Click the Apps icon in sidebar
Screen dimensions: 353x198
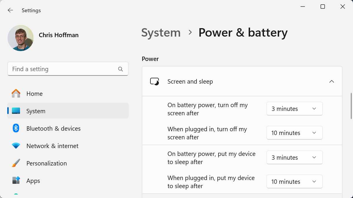[16, 181]
